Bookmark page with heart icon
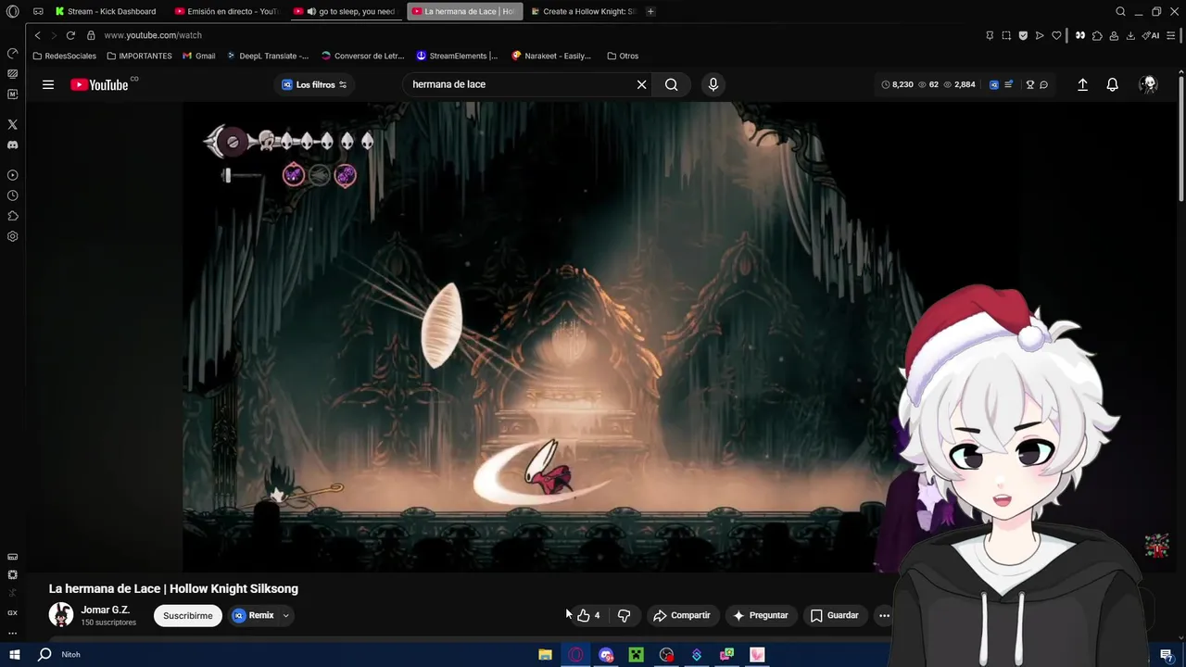Image resolution: width=1186 pixels, height=667 pixels. click(1056, 35)
